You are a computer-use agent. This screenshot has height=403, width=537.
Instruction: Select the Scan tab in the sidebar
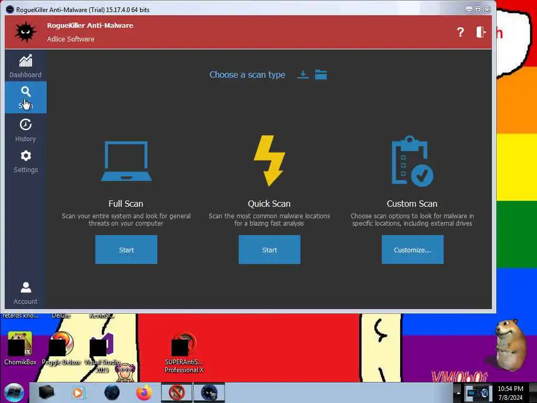tap(26, 97)
